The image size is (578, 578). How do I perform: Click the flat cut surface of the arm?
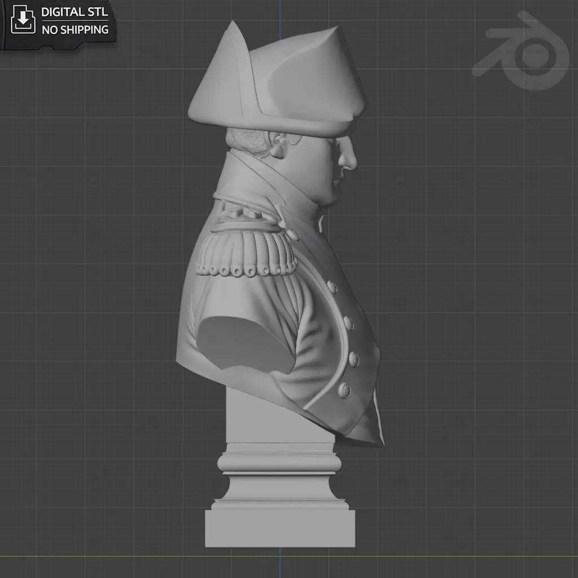click(244, 343)
